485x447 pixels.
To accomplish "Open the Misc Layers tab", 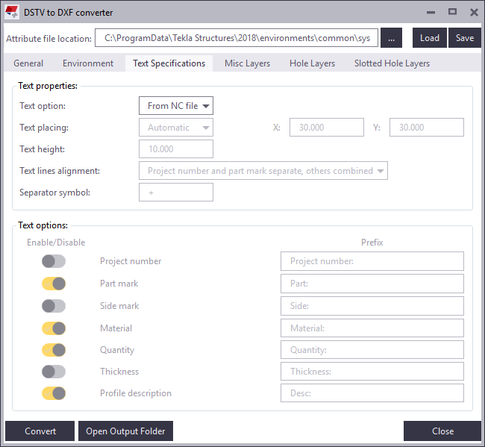I will pyautogui.click(x=247, y=63).
